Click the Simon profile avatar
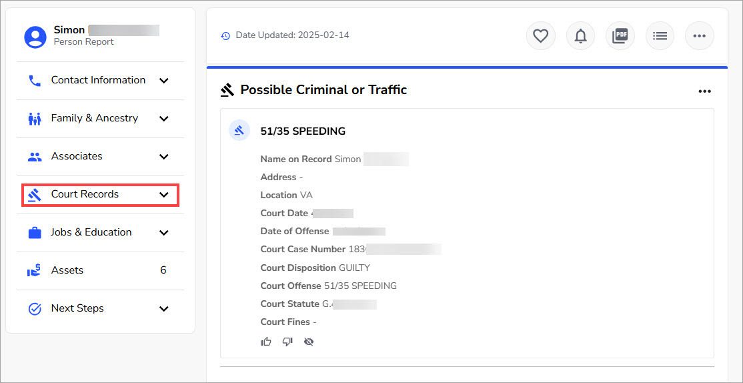 point(35,37)
